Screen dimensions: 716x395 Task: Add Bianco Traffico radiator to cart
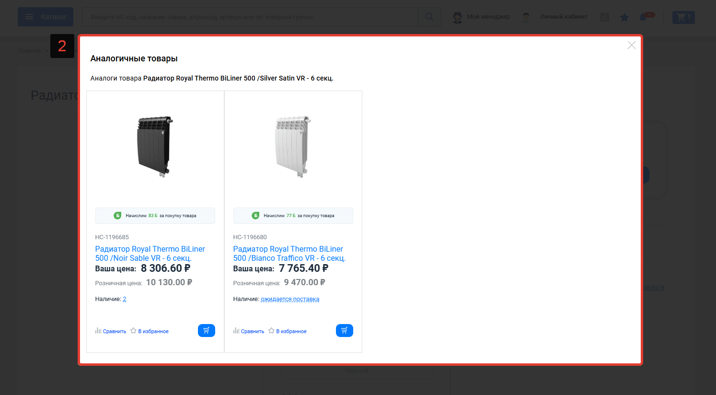[x=345, y=330]
